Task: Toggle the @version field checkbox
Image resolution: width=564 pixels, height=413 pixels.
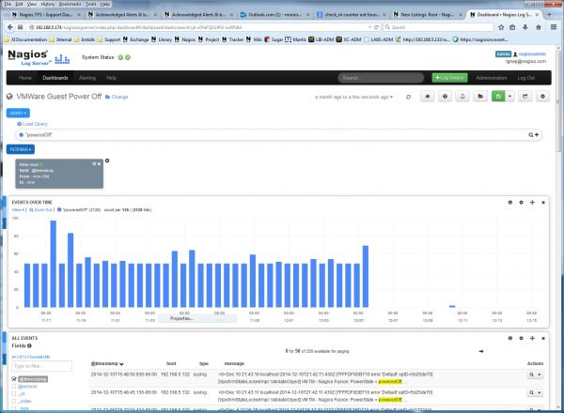Action: (14, 386)
